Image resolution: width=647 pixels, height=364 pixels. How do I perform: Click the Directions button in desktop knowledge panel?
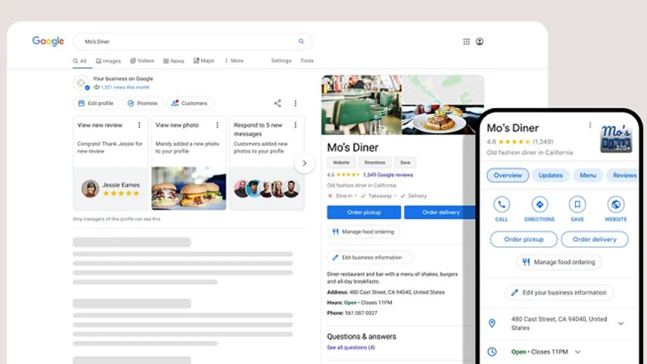(x=375, y=162)
